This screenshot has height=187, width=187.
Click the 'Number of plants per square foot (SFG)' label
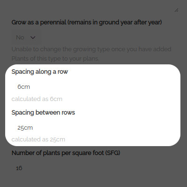(x=66, y=153)
